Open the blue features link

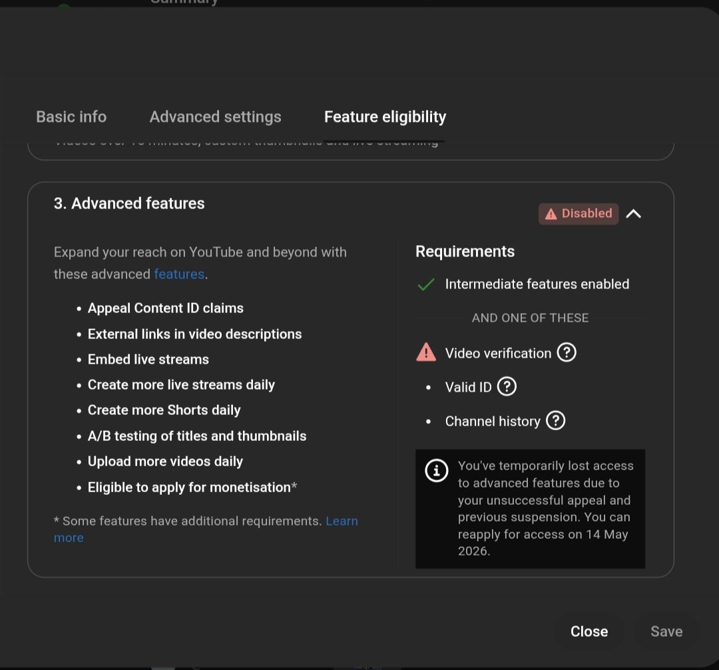[x=179, y=274]
